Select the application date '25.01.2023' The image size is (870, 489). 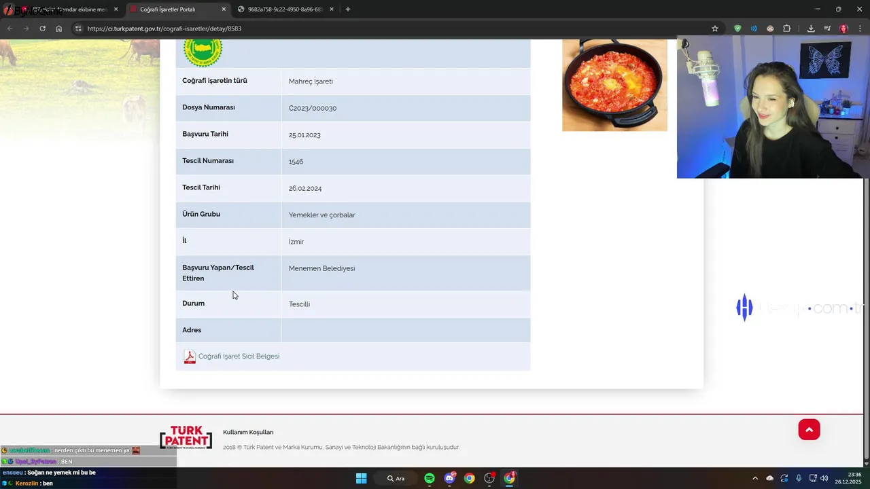point(304,135)
